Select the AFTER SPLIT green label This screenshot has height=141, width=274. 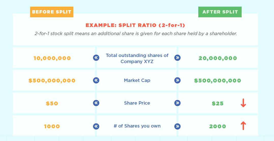[220, 12]
